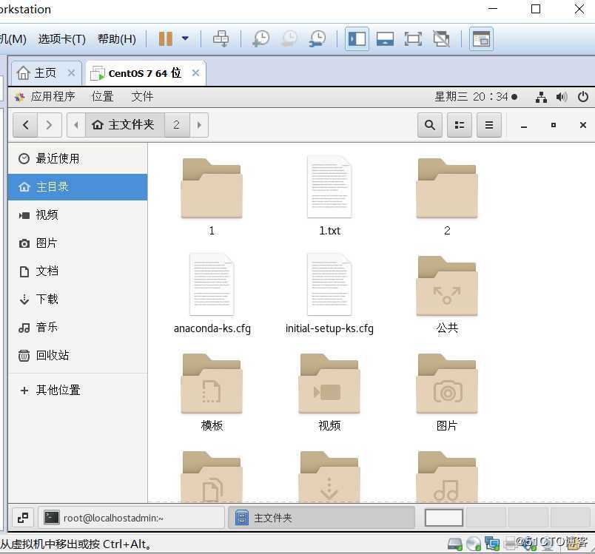Toggle the console view button
The width and height of the screenshot is (595, 554).
pos(481,38)
